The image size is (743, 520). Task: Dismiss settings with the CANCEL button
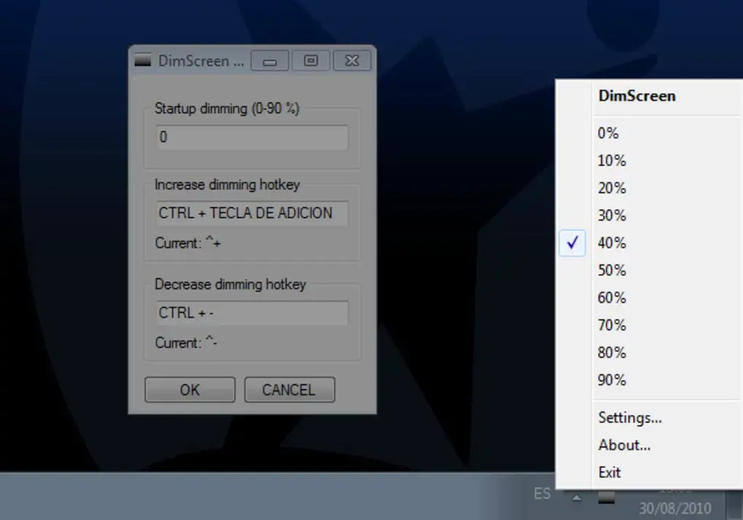click(x=289, y=390)
